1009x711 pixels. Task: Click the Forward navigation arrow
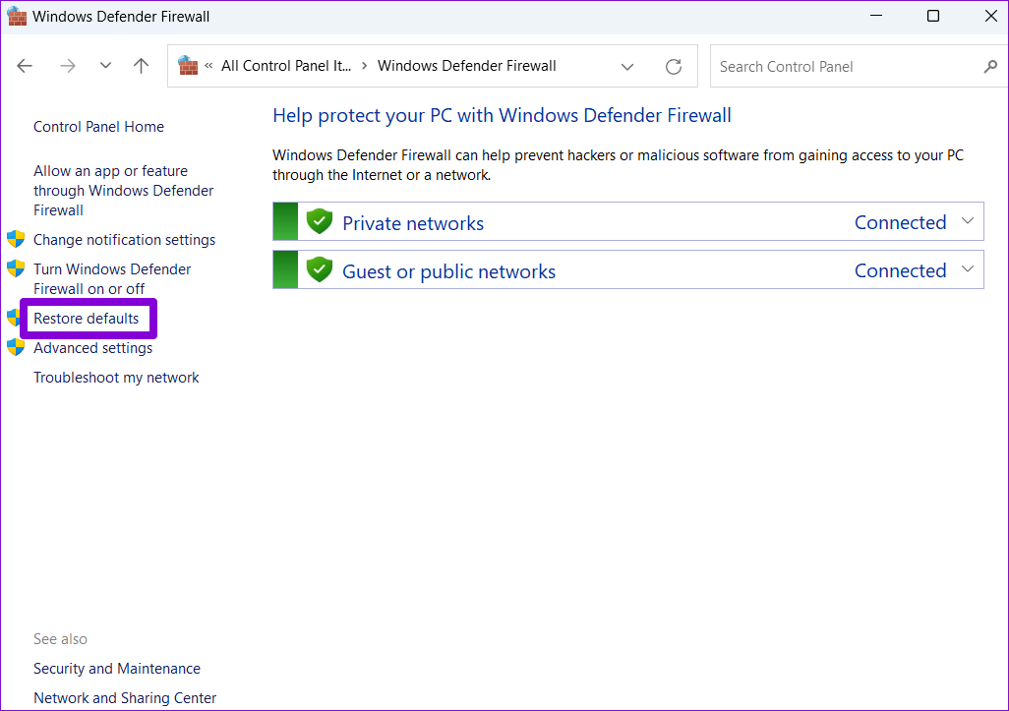(x=67, y=66)
